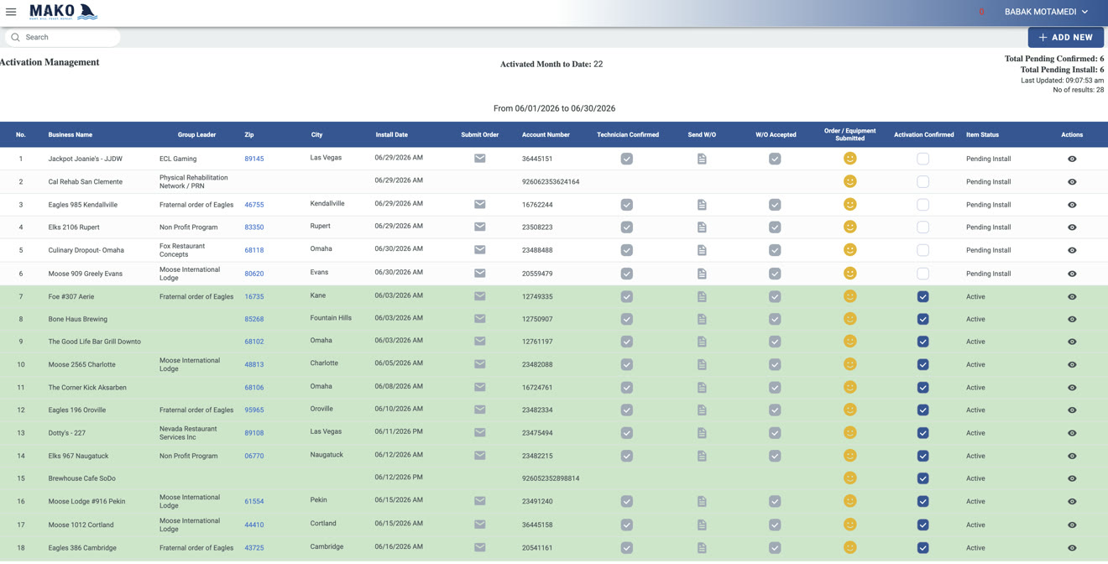Screen dimensions: 1108x564
Task: Sort by Business Name column header
Action: coord(71,134)
